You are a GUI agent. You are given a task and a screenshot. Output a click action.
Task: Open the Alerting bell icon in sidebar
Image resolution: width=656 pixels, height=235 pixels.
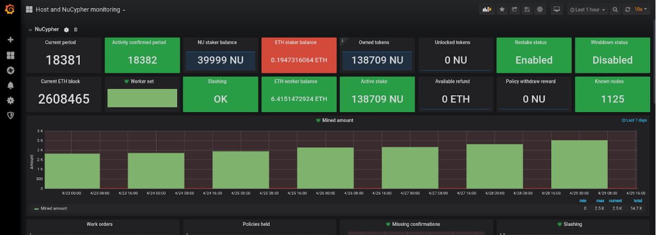pyautogui.click(x=10, y=85)
